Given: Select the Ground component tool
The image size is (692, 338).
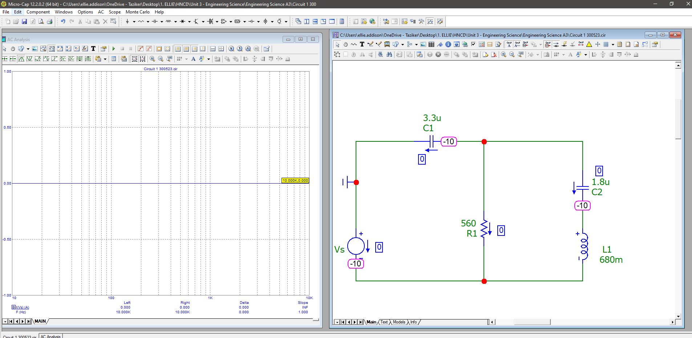Looking at the screenshot, I should tap(127, 21).
